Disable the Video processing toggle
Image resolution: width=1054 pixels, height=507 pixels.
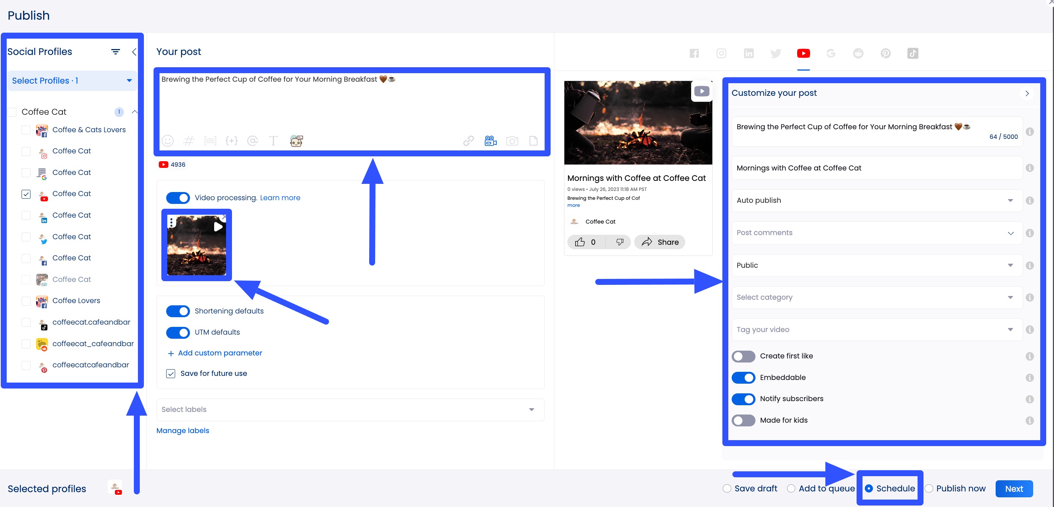click(x=178, y=198)
